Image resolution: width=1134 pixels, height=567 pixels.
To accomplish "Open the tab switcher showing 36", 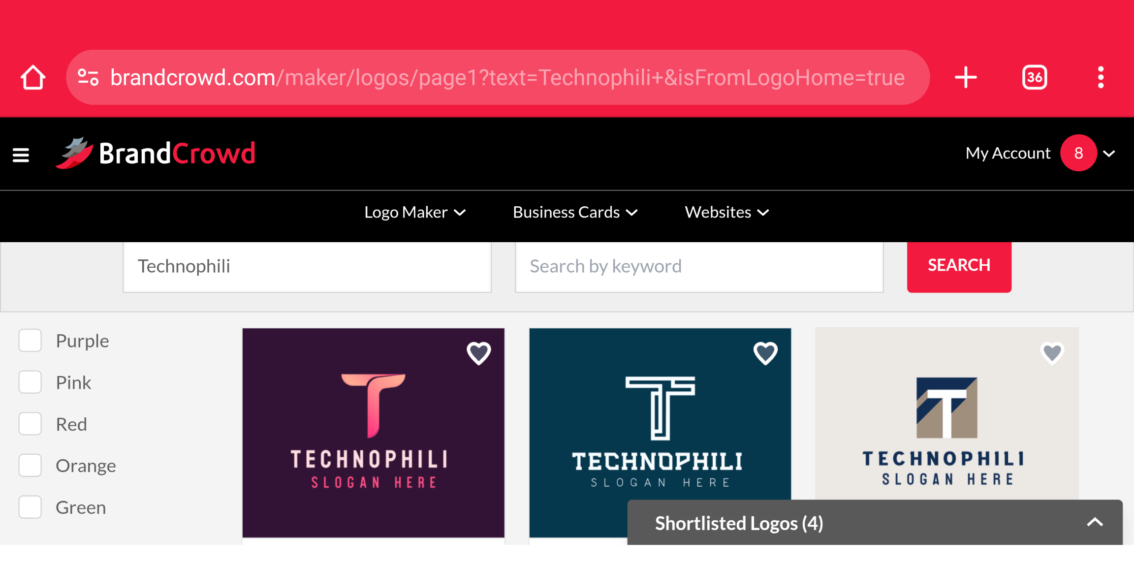I will [1034, 77].
